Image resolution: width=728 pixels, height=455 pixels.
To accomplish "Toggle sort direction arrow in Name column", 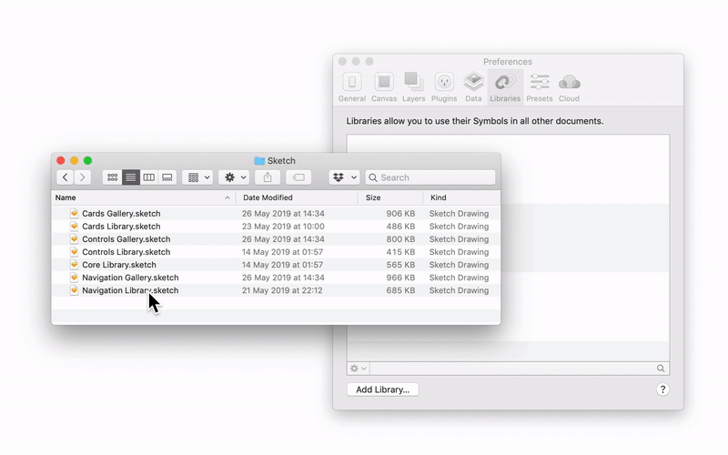I will pyautogui.click(x=227, y=197).
